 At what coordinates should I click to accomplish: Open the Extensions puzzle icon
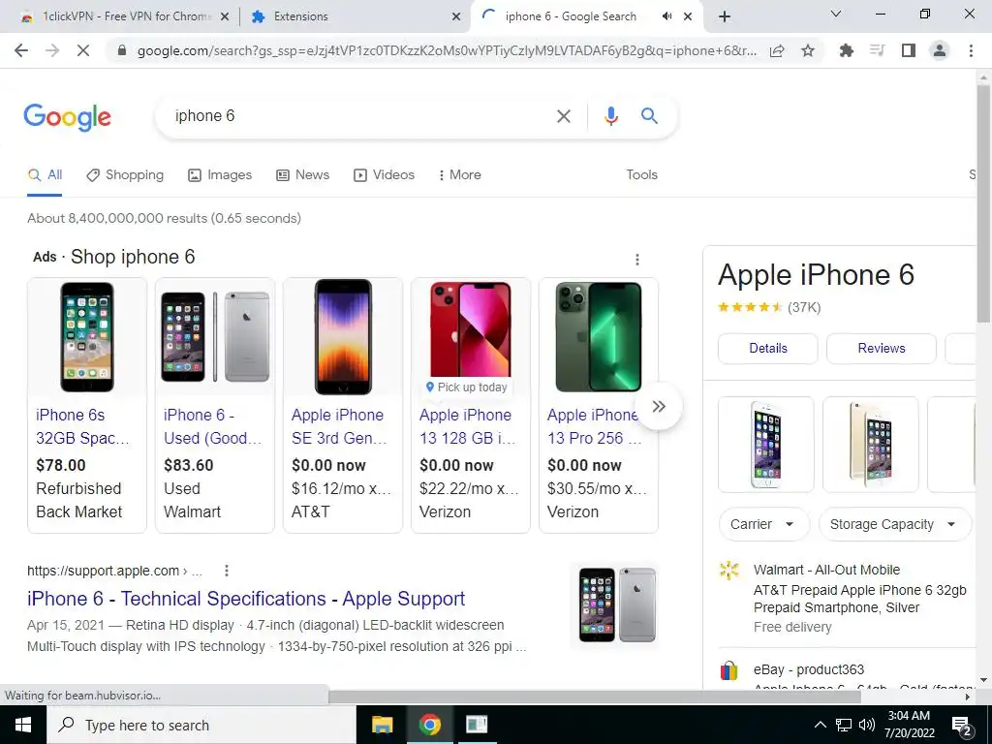click(x=846, y=50)
